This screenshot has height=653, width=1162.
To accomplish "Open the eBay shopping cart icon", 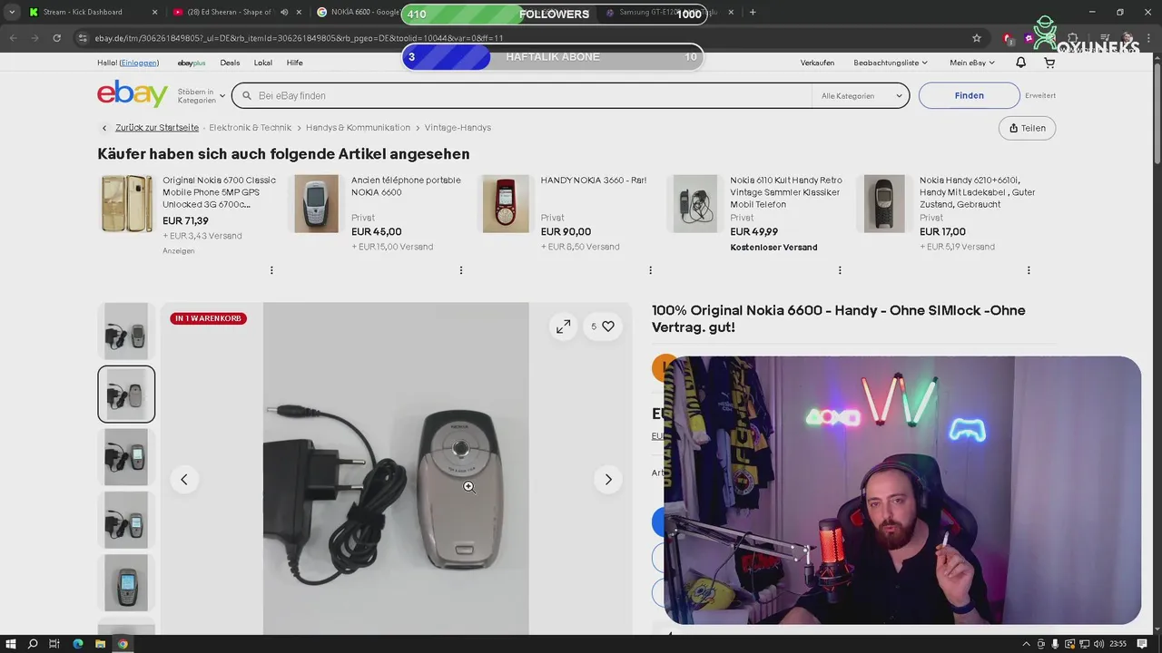I will [1049, 63].
